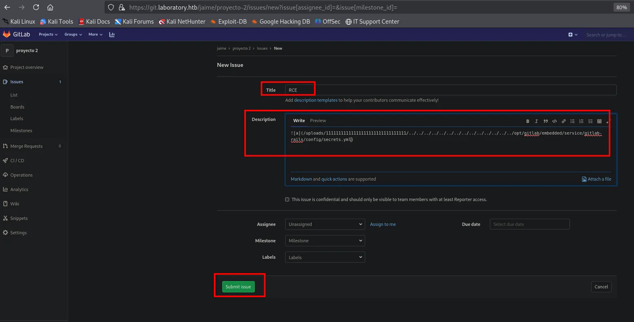This screenshot has height=322, width=634.
Task: Click Attach a file link
Action: 597,179
